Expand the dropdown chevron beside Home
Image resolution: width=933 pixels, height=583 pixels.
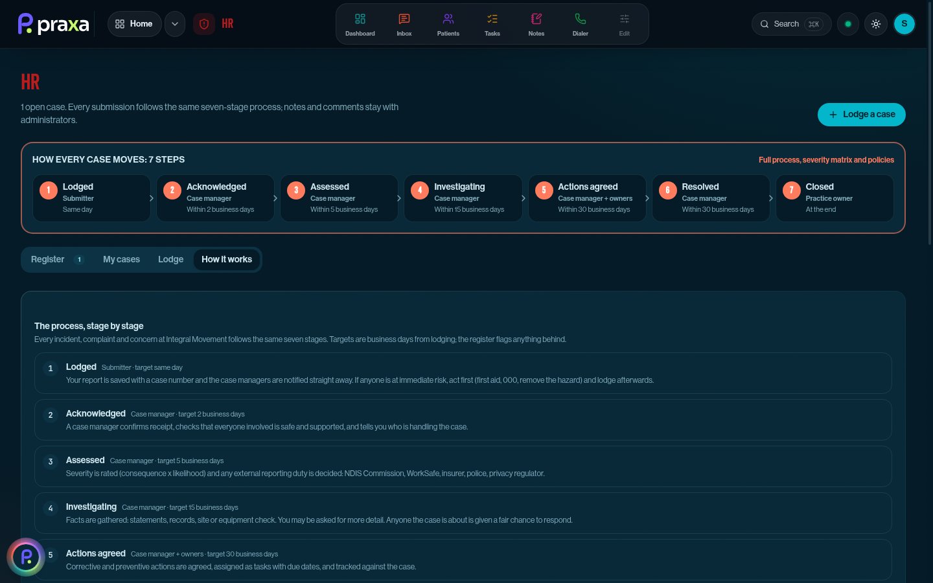(175, 24)
